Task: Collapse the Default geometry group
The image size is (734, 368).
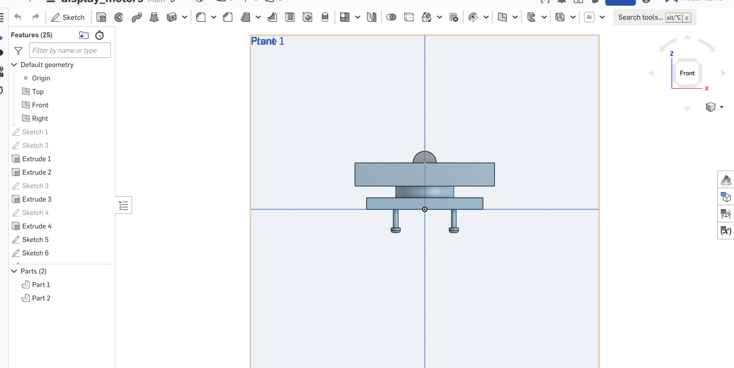Action: coord(14,65)
